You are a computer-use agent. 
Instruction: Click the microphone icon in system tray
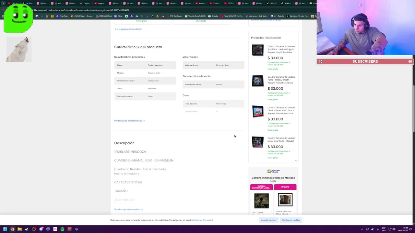[x=378, y=229]
